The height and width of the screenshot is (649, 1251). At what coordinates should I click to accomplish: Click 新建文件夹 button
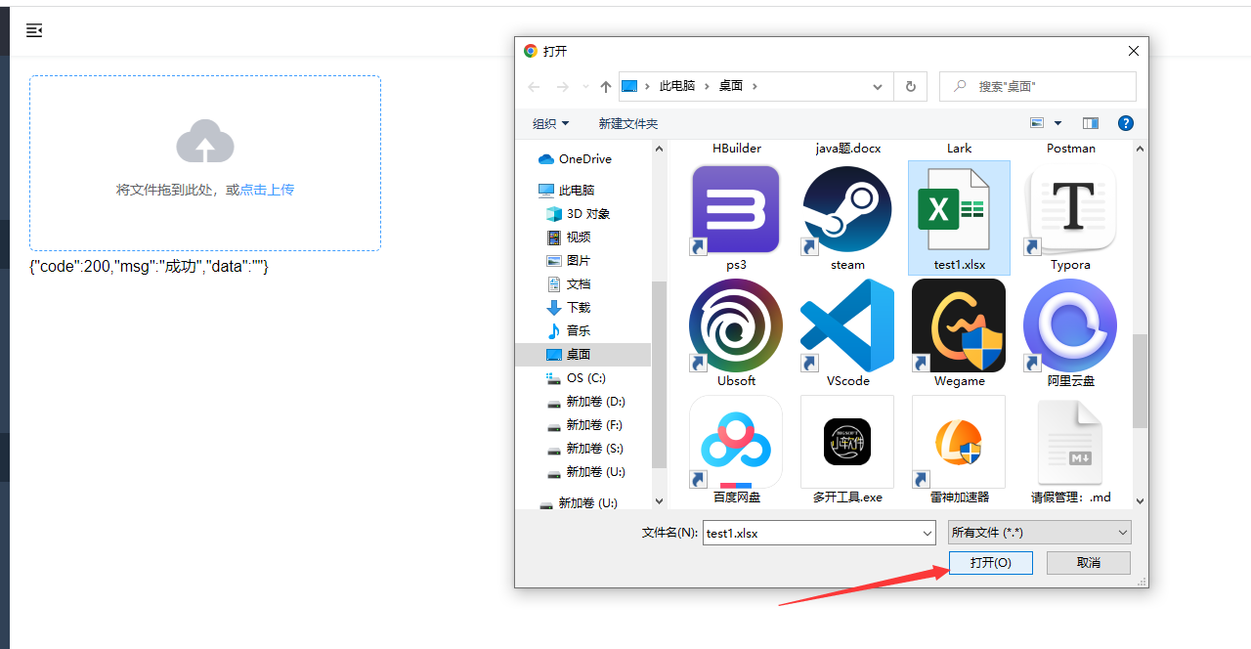click(x=628, y=123)
